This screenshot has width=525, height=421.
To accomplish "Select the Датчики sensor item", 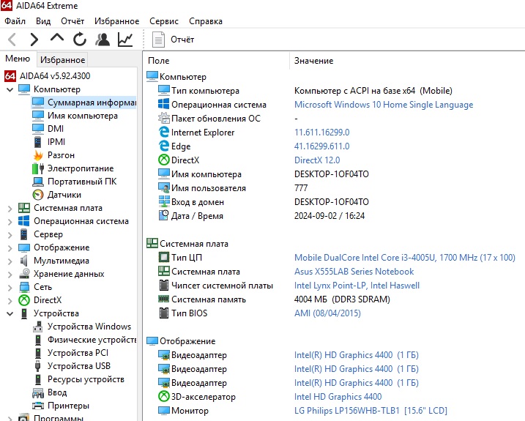I will [x=64, y=195].
